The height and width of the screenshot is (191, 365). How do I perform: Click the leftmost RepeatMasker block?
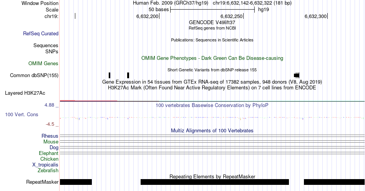pyautogui.click(x=76, y=182)
